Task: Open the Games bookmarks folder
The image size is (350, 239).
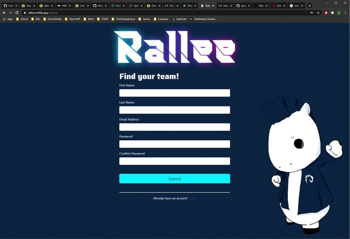Action: pyautogui.click(x=144, y=19)
